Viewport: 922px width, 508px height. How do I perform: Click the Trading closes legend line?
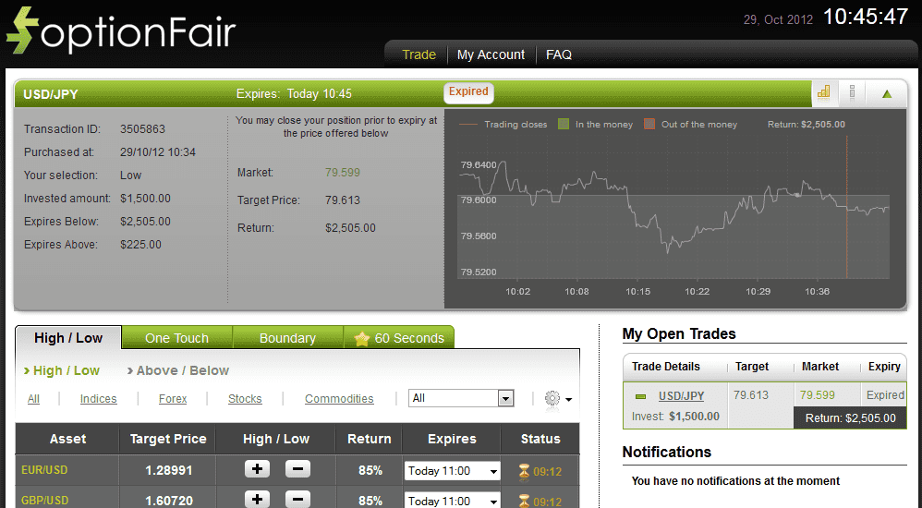coord(468,124)
